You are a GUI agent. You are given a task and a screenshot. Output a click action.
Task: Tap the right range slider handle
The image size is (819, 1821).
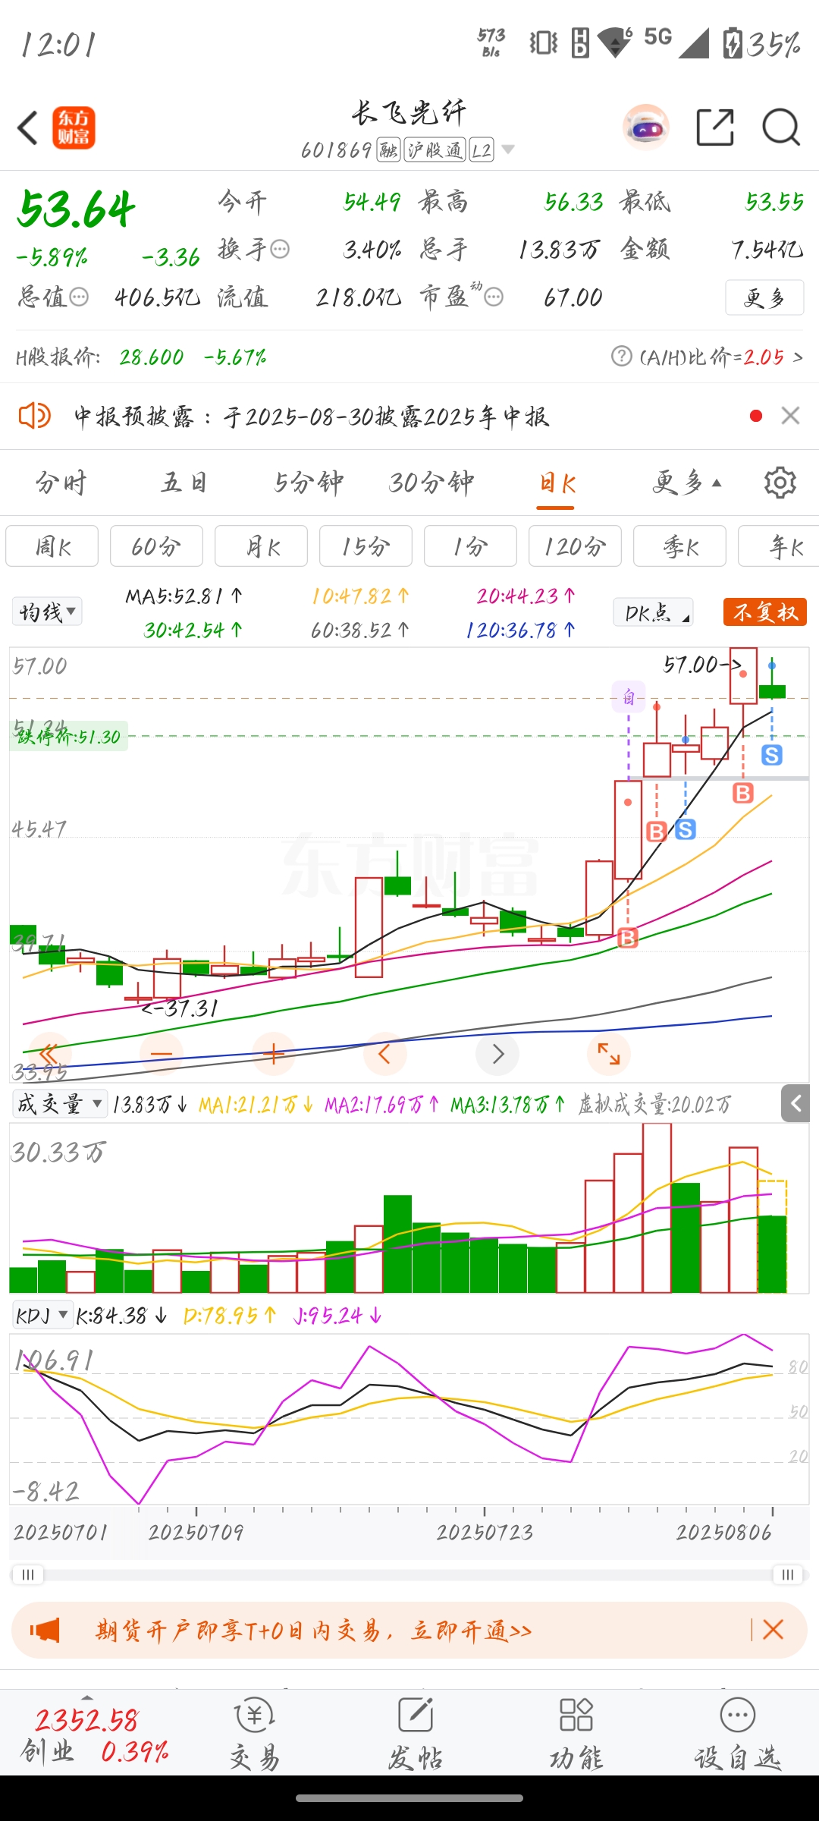[788, 1574]
